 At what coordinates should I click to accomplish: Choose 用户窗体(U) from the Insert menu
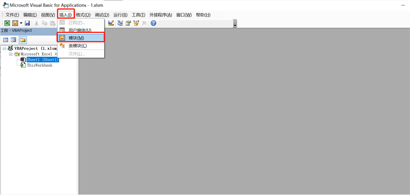tap(80, 30)
